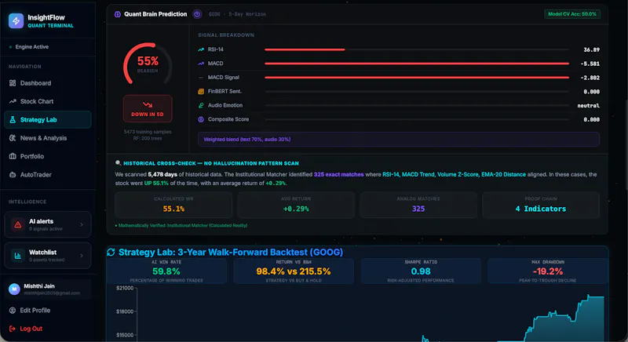Click the FinBERT Sent. icon

201,92
